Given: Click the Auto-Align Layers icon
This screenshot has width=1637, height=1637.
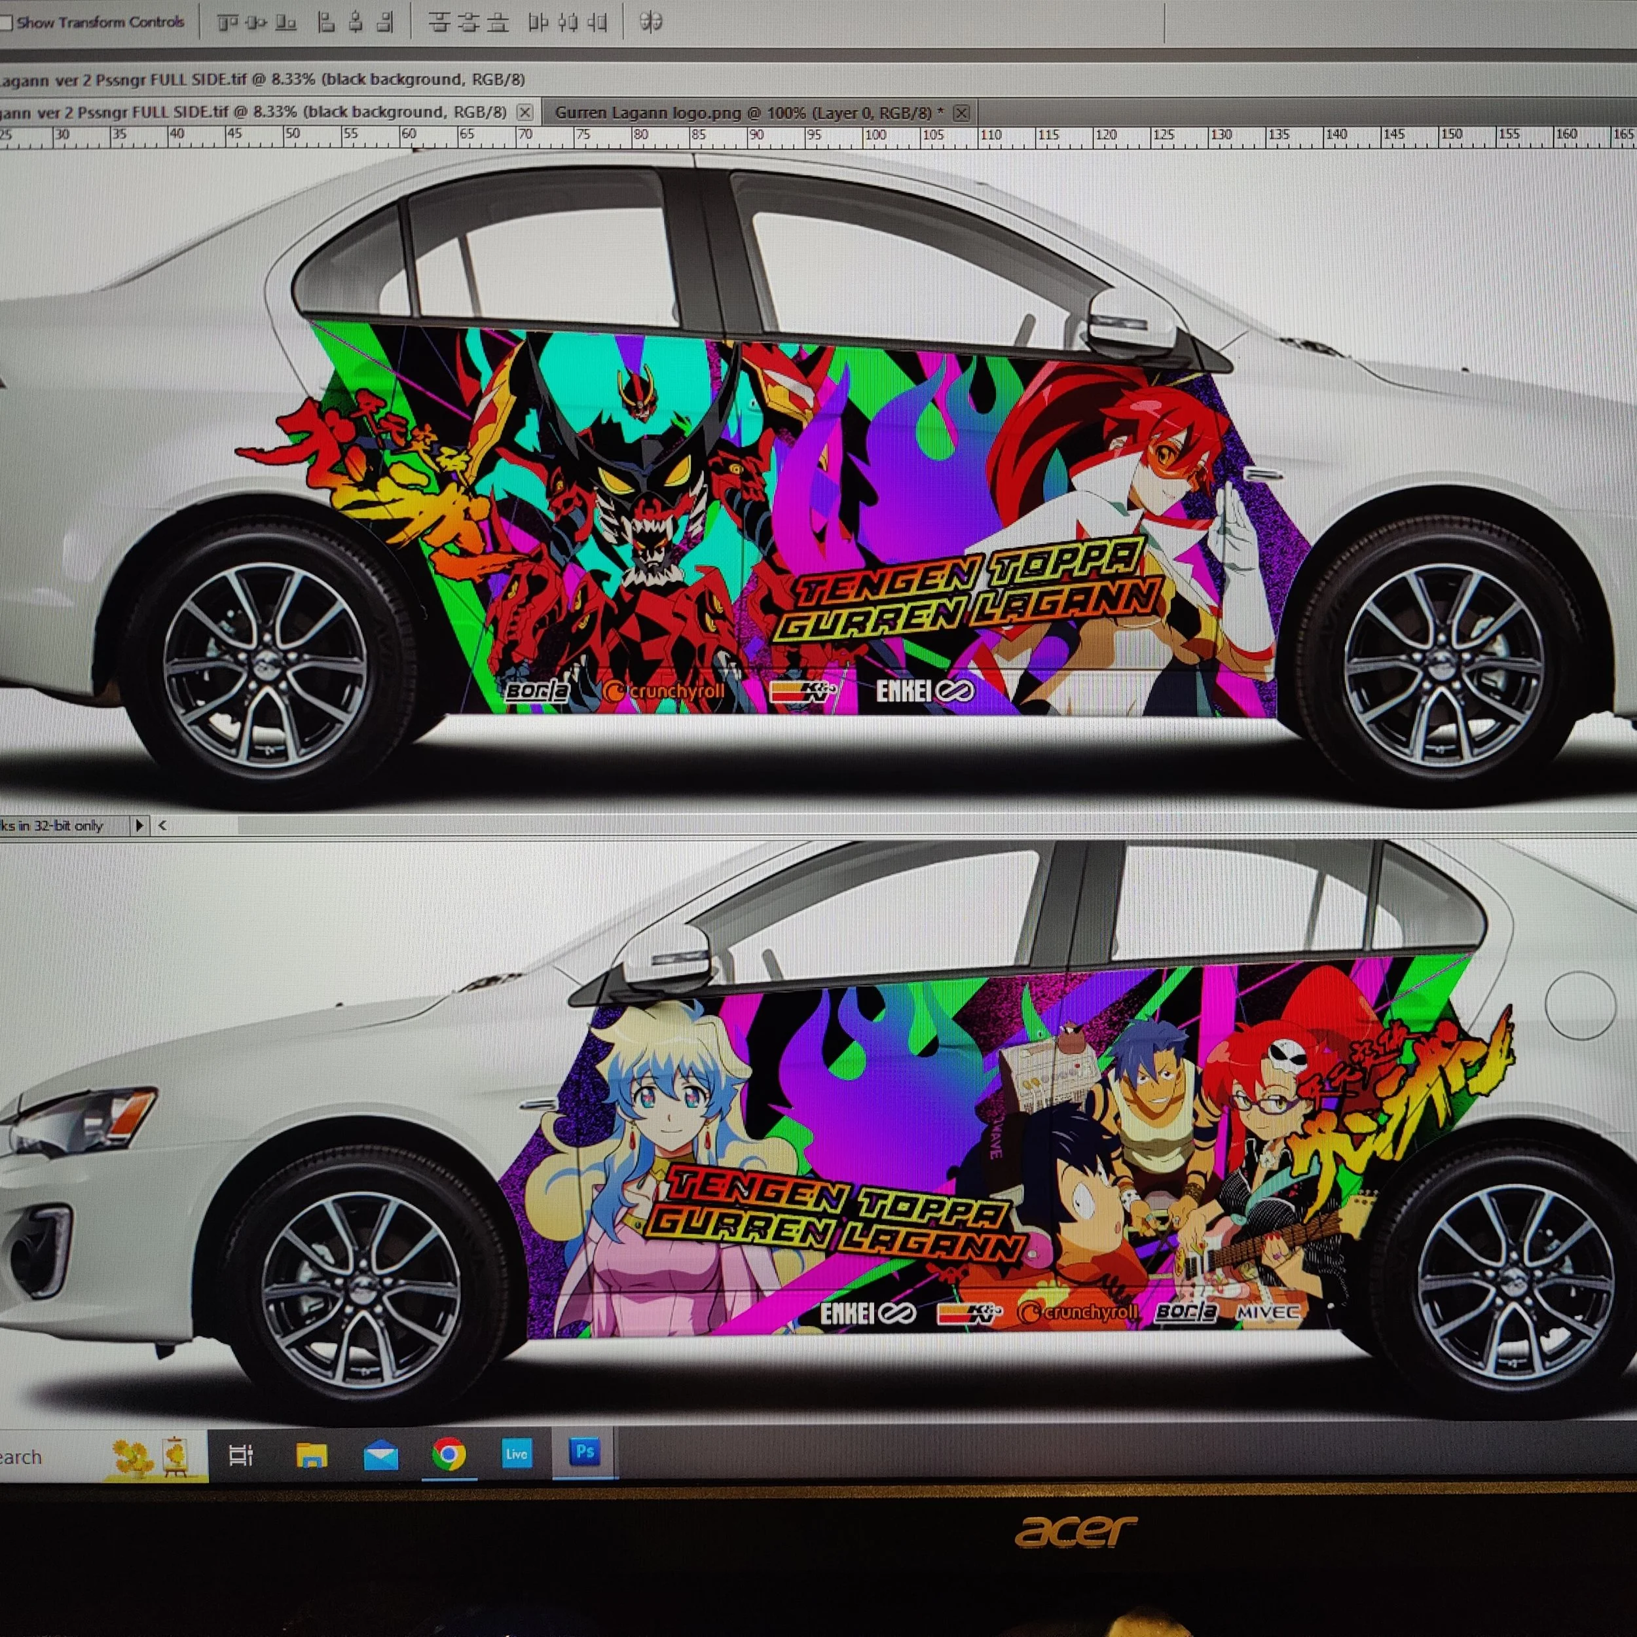Looking at the screenshot, I should (x=651, y=22).
